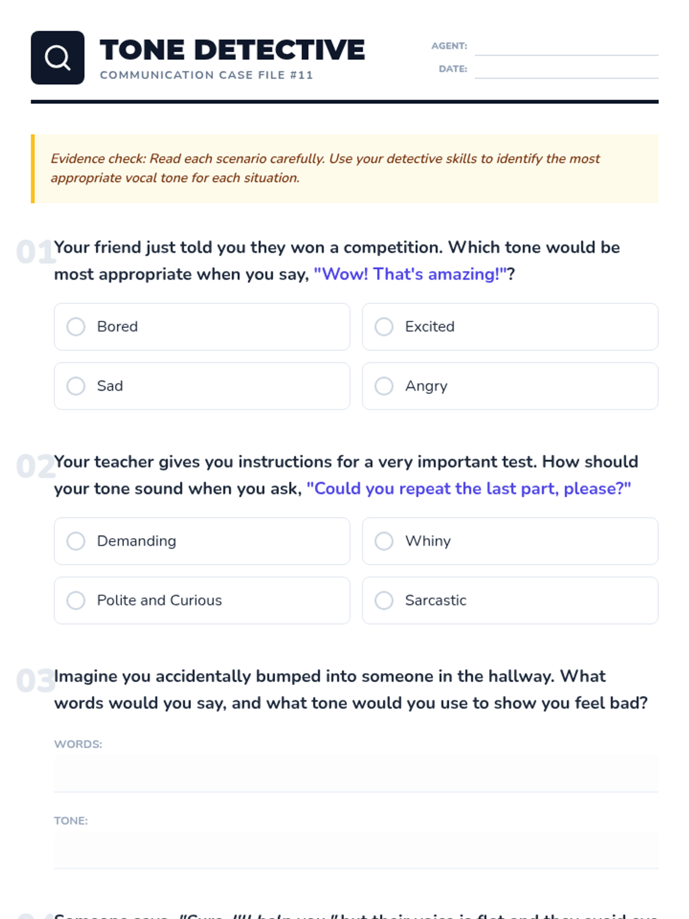The height and width of the screenshot is (919, 689).
Task: Focus the Words answer field
Action: 356,773
